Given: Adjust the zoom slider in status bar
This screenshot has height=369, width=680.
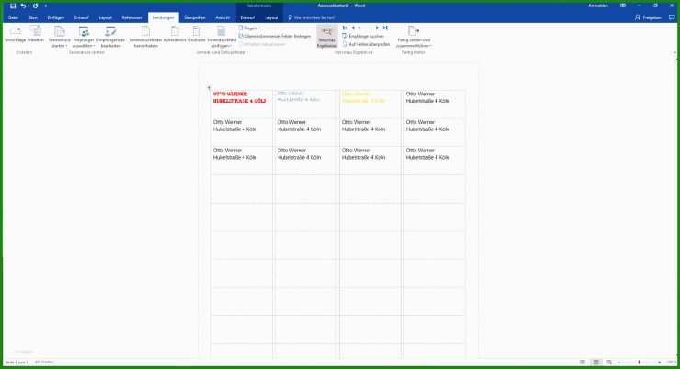Looking at the screenshot, I should 639,362.
